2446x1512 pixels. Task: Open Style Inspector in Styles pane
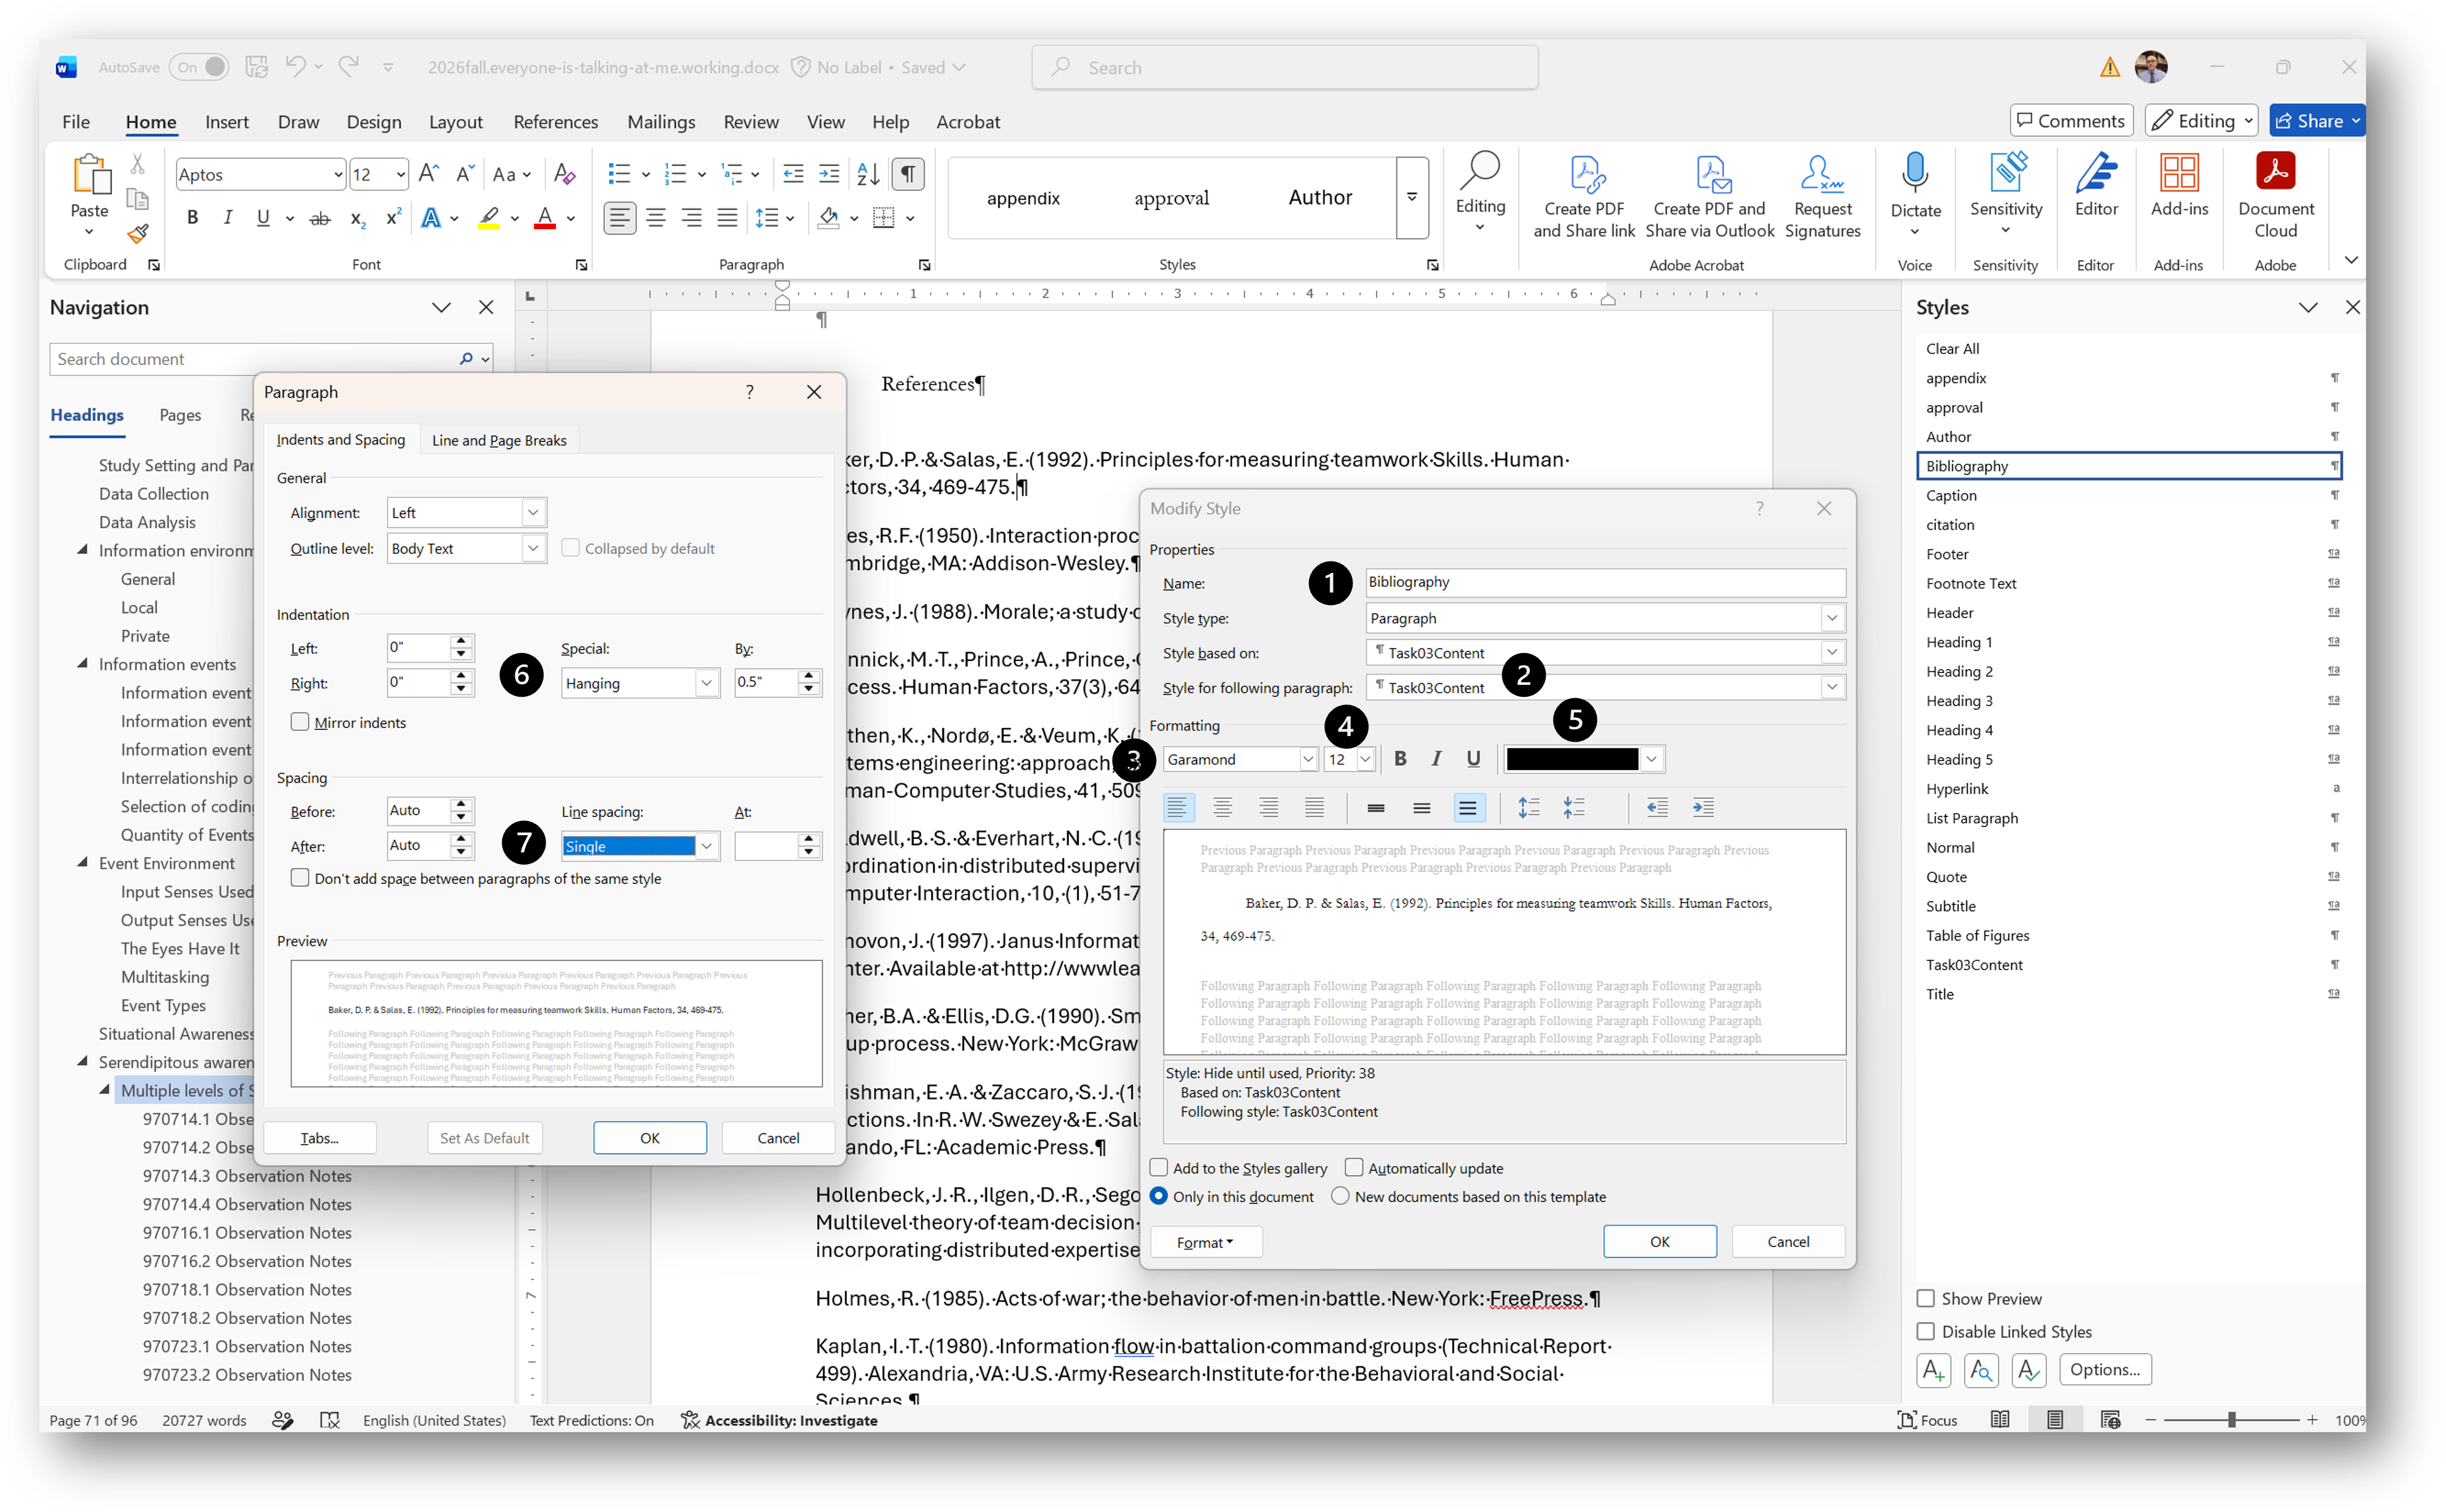[x=1981, y=1370]
